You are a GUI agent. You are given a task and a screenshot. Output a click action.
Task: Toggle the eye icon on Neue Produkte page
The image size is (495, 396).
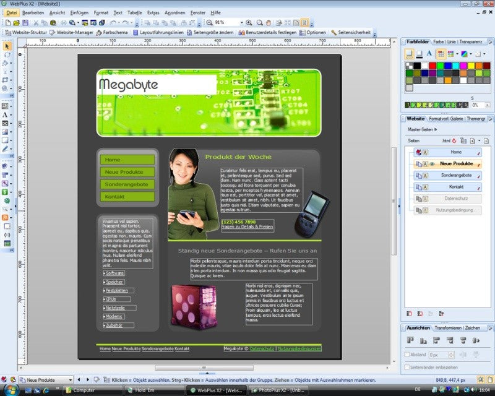432,164
